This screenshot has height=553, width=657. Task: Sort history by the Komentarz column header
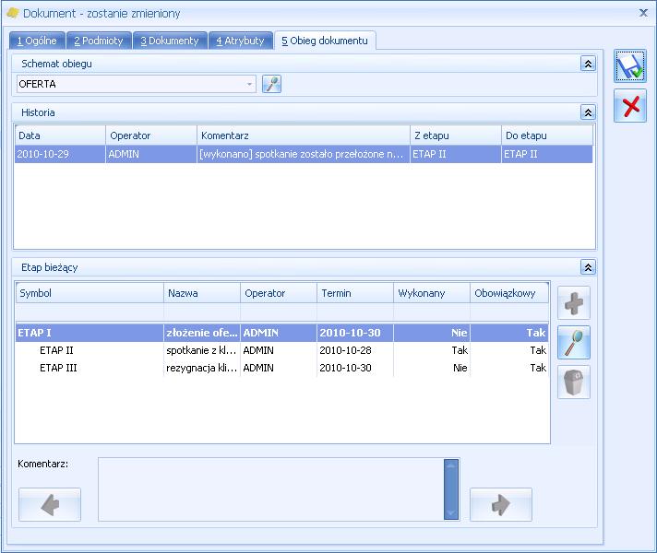click(x=304, y=135)
